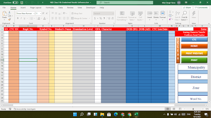This screenshot has width=211, height=118.
Task: Click the Search box in title bar
Action: [x=125, y=3]
